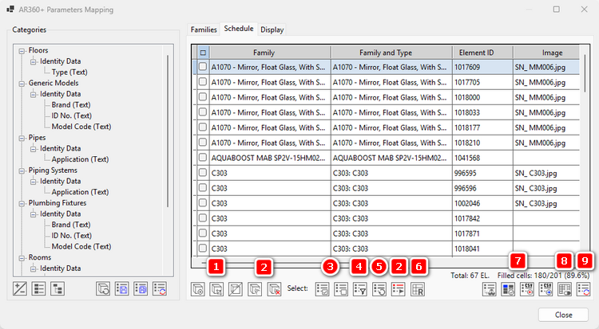Collapse the Plumbing Fixtures category node
Viewport: 599px width, 329px height.
[x=22, y=204]
